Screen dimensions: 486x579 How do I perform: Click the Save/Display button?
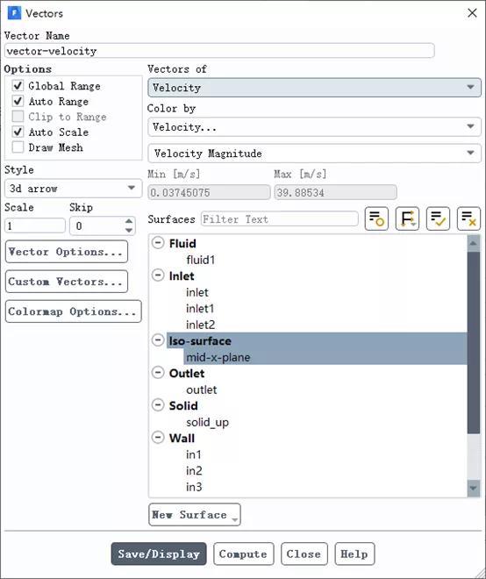[159, 554]
